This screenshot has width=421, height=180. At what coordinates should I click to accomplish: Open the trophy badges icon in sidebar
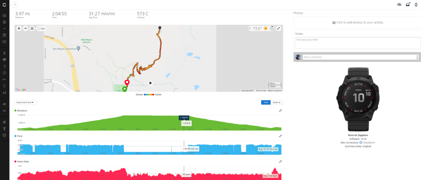point(4,129)
